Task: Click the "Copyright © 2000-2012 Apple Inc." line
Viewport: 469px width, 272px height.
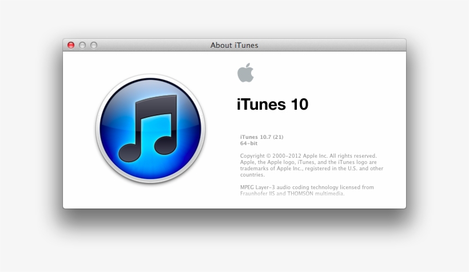Action: [x=308, y=156]
